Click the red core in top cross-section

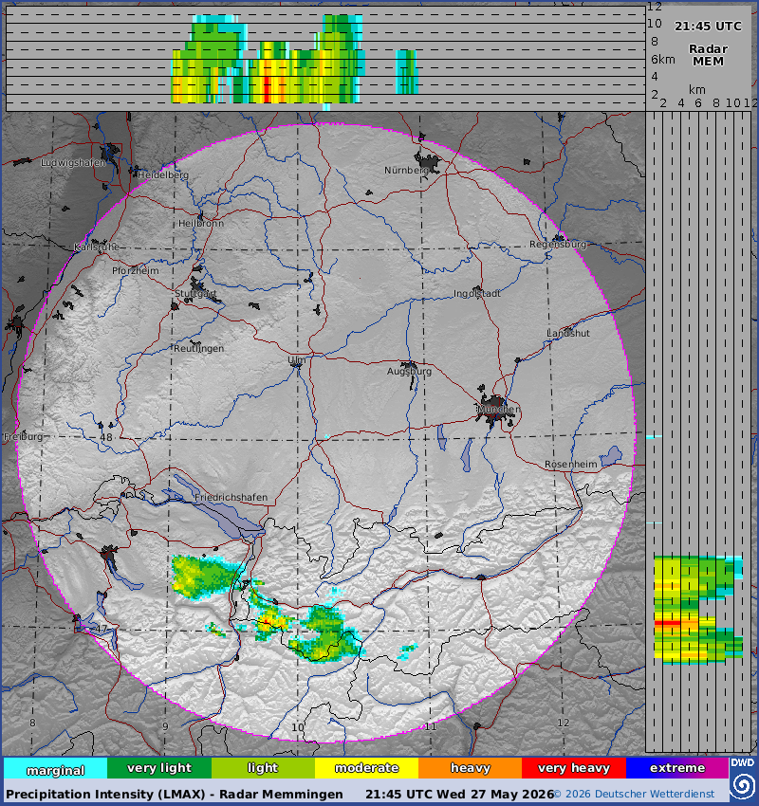tap(267, 90)
